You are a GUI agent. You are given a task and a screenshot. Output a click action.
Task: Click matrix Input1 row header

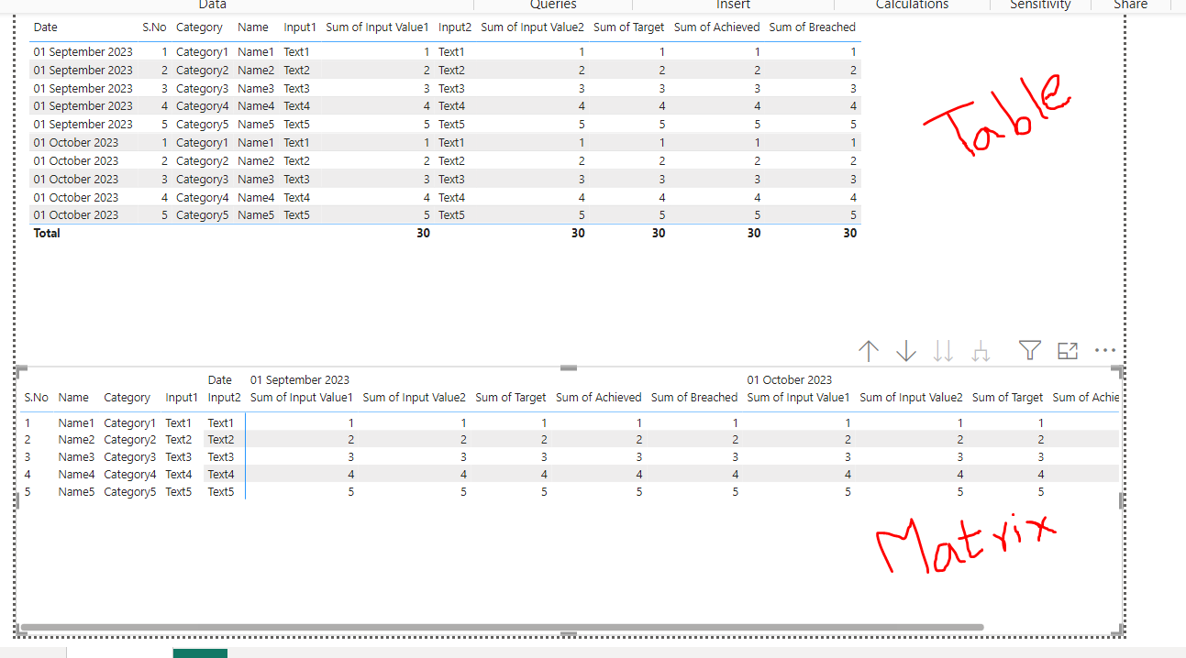tap(182, 398)
